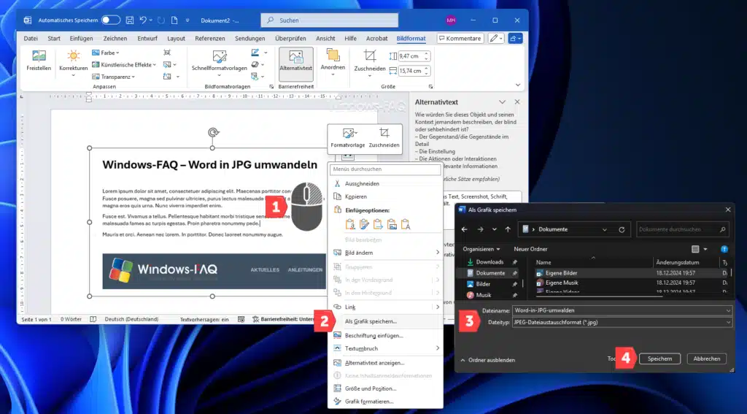The image size is (747, 414).
Task: Click the refresh icon in save dialog
Action: click(x=622, y=229)
